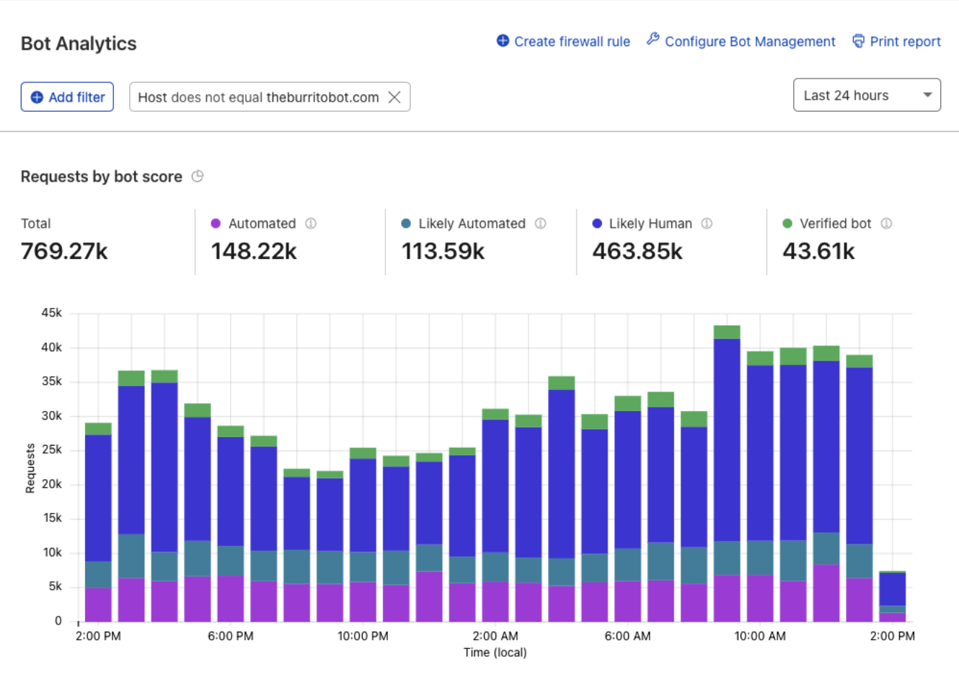Open the Last 24 hours time range dropdown

[867, 95]
